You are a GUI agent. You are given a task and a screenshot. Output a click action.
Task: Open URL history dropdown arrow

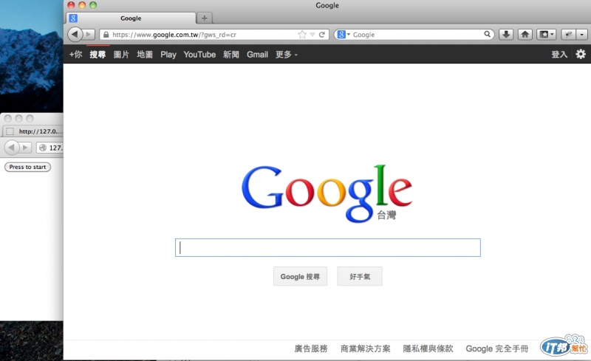pyautogui.click(x=312, y=35)
